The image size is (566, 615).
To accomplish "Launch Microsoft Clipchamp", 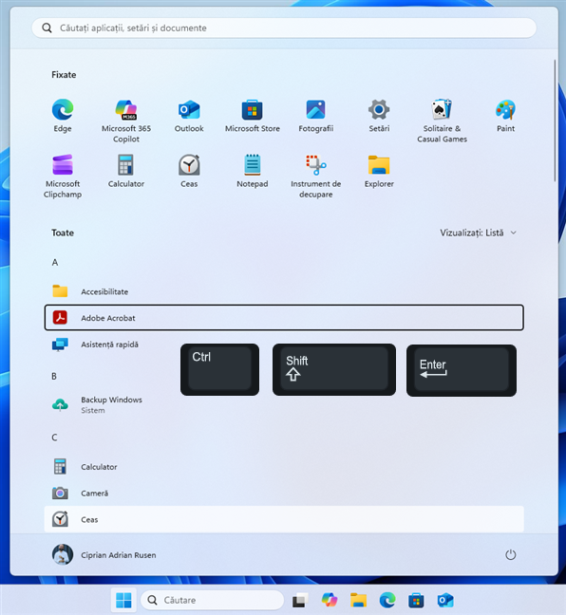I will 63,177.
